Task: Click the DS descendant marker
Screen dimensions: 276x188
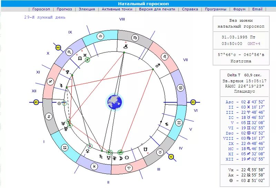Action: (193, 102)
